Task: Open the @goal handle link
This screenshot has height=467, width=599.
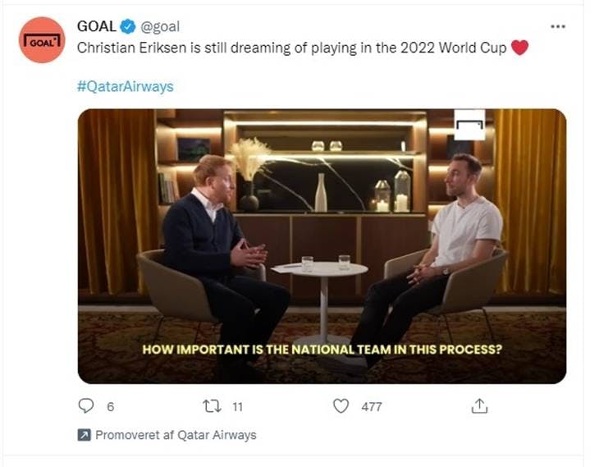Action: click(161, 27)
